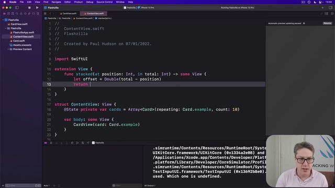Open the All Output console selector
This screenshot has width=335, height=188.
point(150,186)
